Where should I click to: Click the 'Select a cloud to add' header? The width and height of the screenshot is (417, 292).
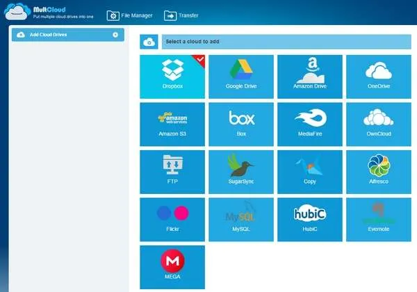(286, 42)
